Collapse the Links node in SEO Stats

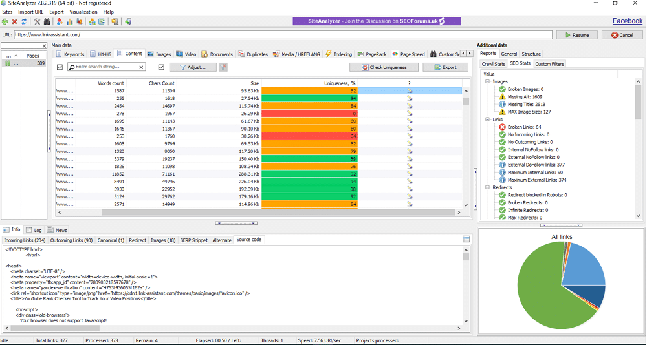pyautogui.click(x=487, y=119)
